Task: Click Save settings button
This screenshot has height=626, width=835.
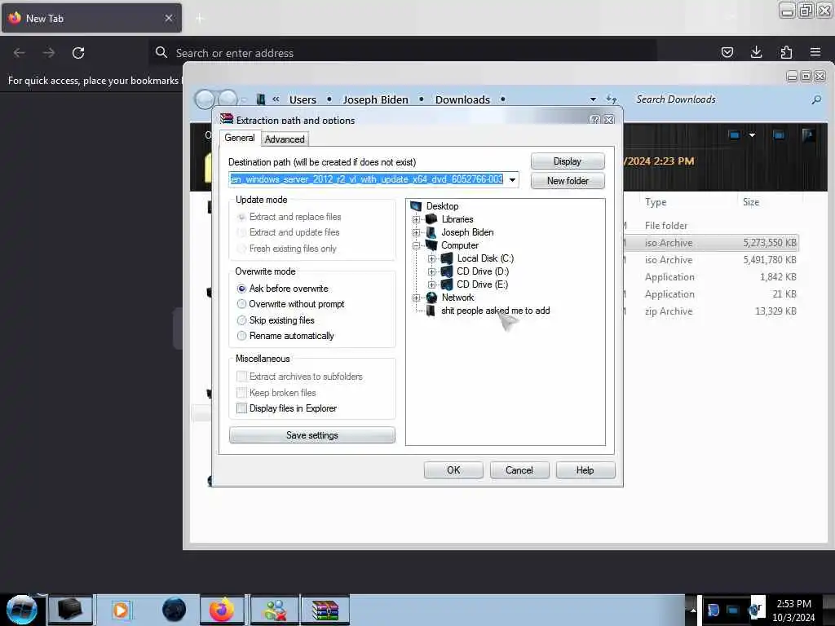Action: click(312, 435)
